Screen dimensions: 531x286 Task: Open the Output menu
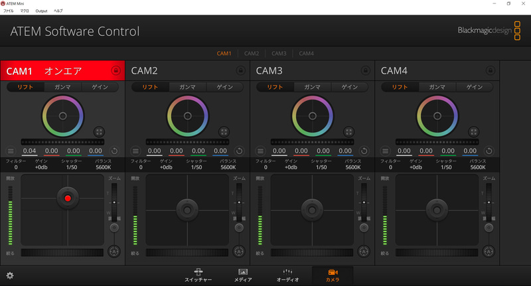(x=41, y=11)
